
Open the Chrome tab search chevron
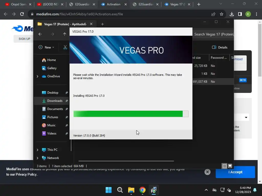pos(221,4)
